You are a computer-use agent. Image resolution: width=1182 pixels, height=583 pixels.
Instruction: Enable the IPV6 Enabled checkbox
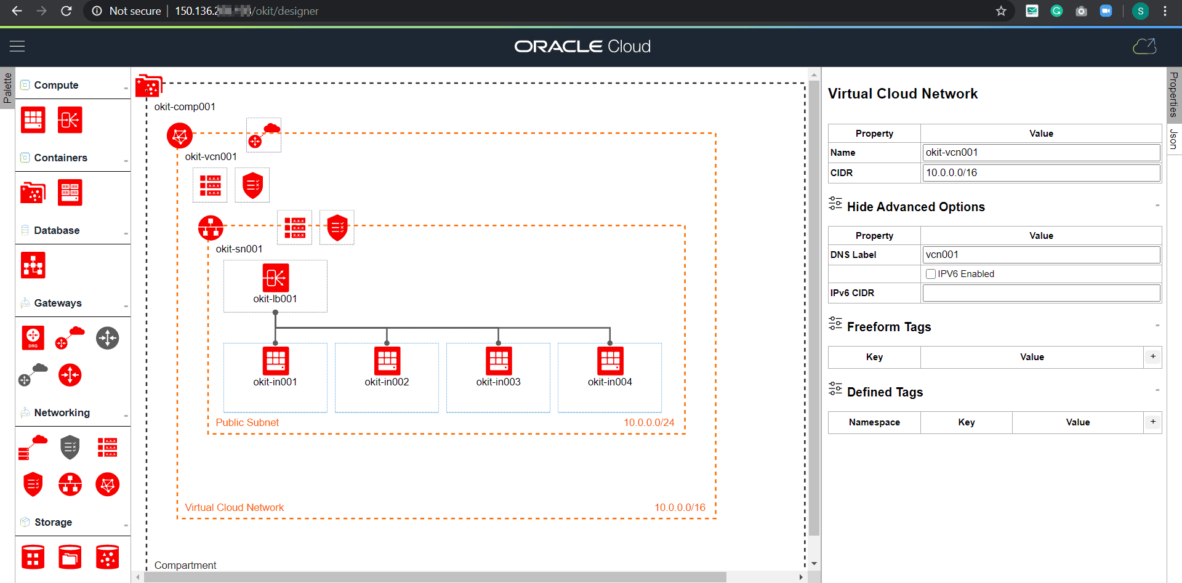click(x=931, y=274)
